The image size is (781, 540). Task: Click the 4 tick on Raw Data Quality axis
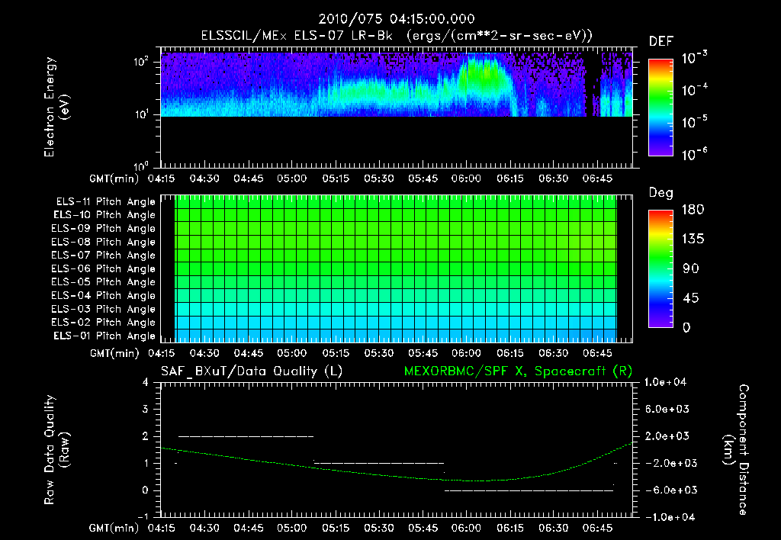(x=146, y=383)
